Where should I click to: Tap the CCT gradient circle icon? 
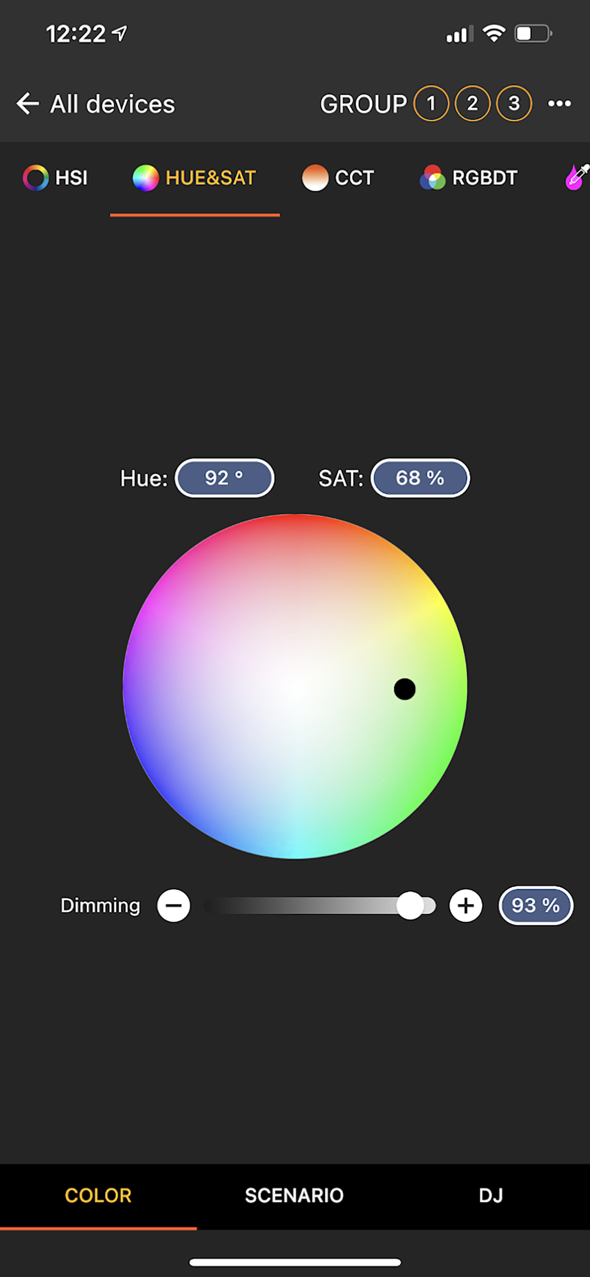point(315,178)
